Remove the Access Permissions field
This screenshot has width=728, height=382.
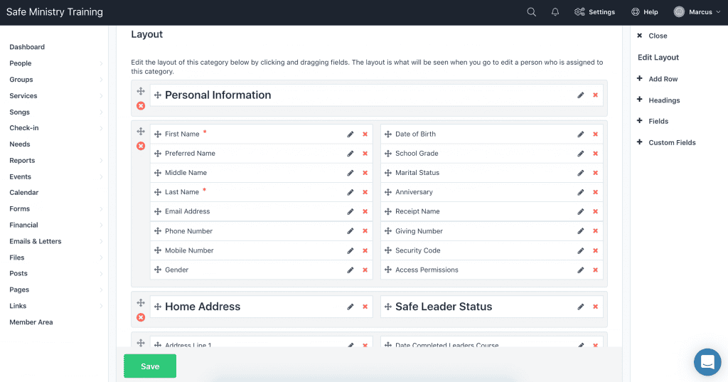595,270
